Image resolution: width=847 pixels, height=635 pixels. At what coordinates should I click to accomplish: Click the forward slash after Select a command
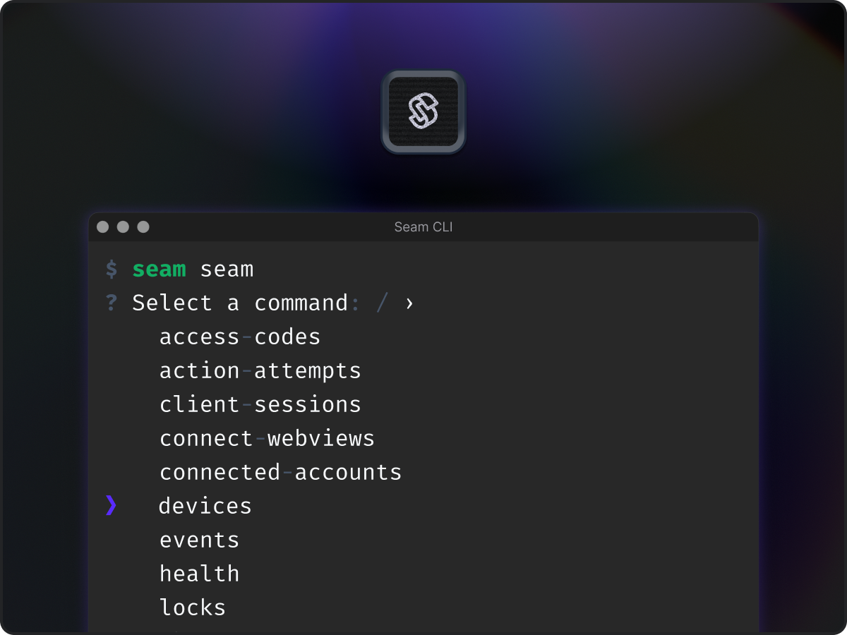[x=381, y=303]
